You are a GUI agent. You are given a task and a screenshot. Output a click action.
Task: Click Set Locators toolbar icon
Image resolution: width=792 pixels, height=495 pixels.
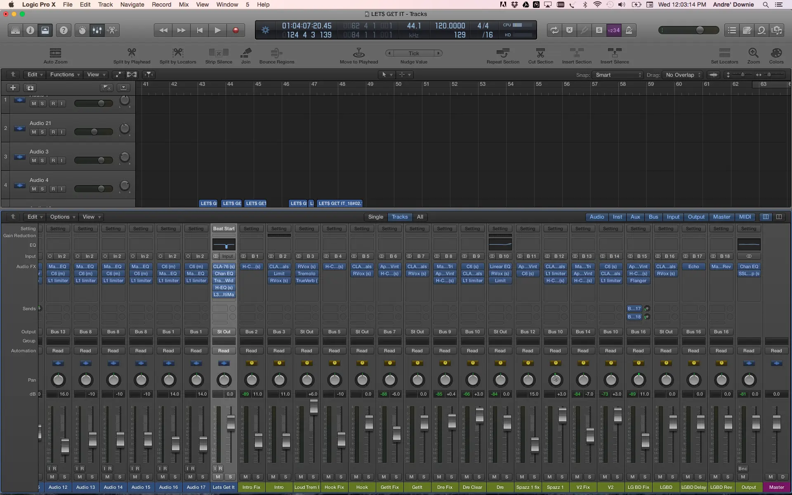click(724, 56)
